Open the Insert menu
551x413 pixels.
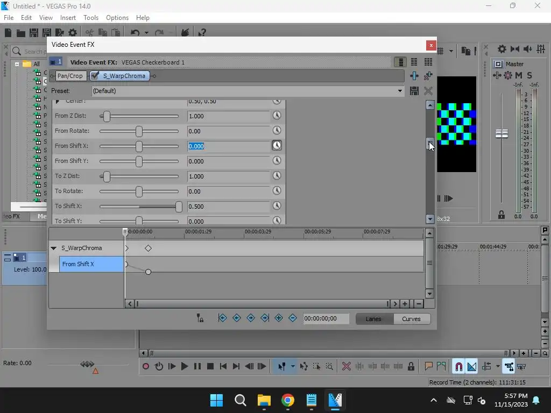(x=68, y=18)
